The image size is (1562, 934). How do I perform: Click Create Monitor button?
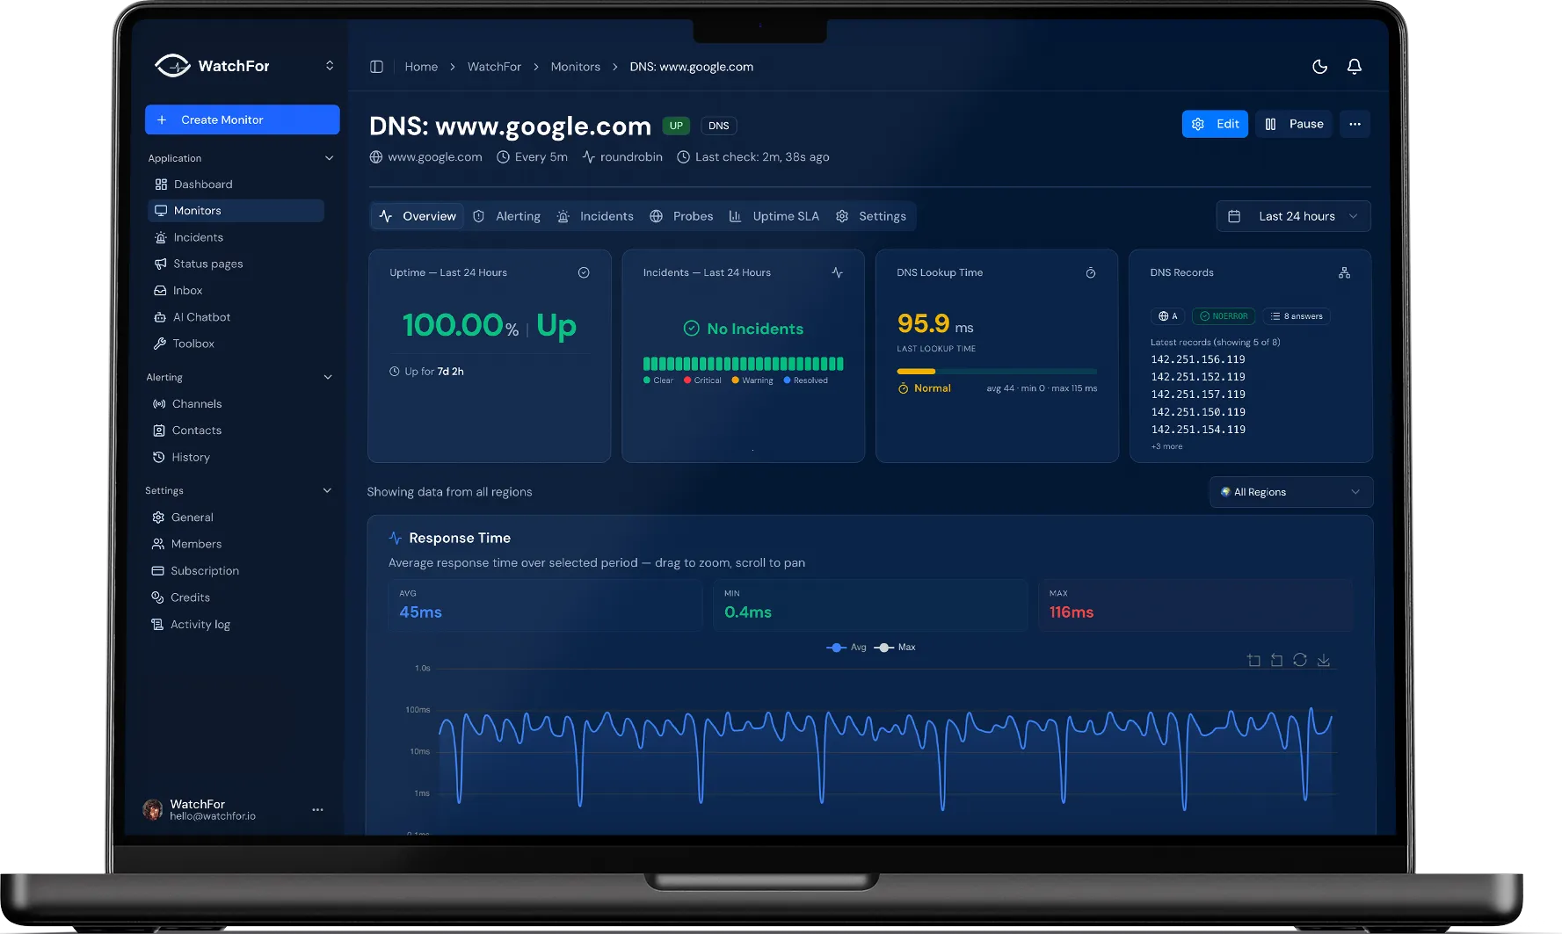pyautogui.click(x=243, y=119)
